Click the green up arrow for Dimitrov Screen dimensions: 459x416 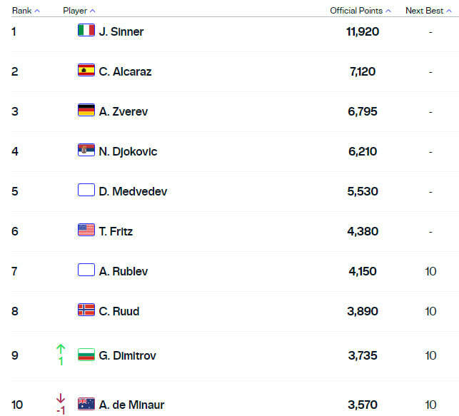pos(61,349)
